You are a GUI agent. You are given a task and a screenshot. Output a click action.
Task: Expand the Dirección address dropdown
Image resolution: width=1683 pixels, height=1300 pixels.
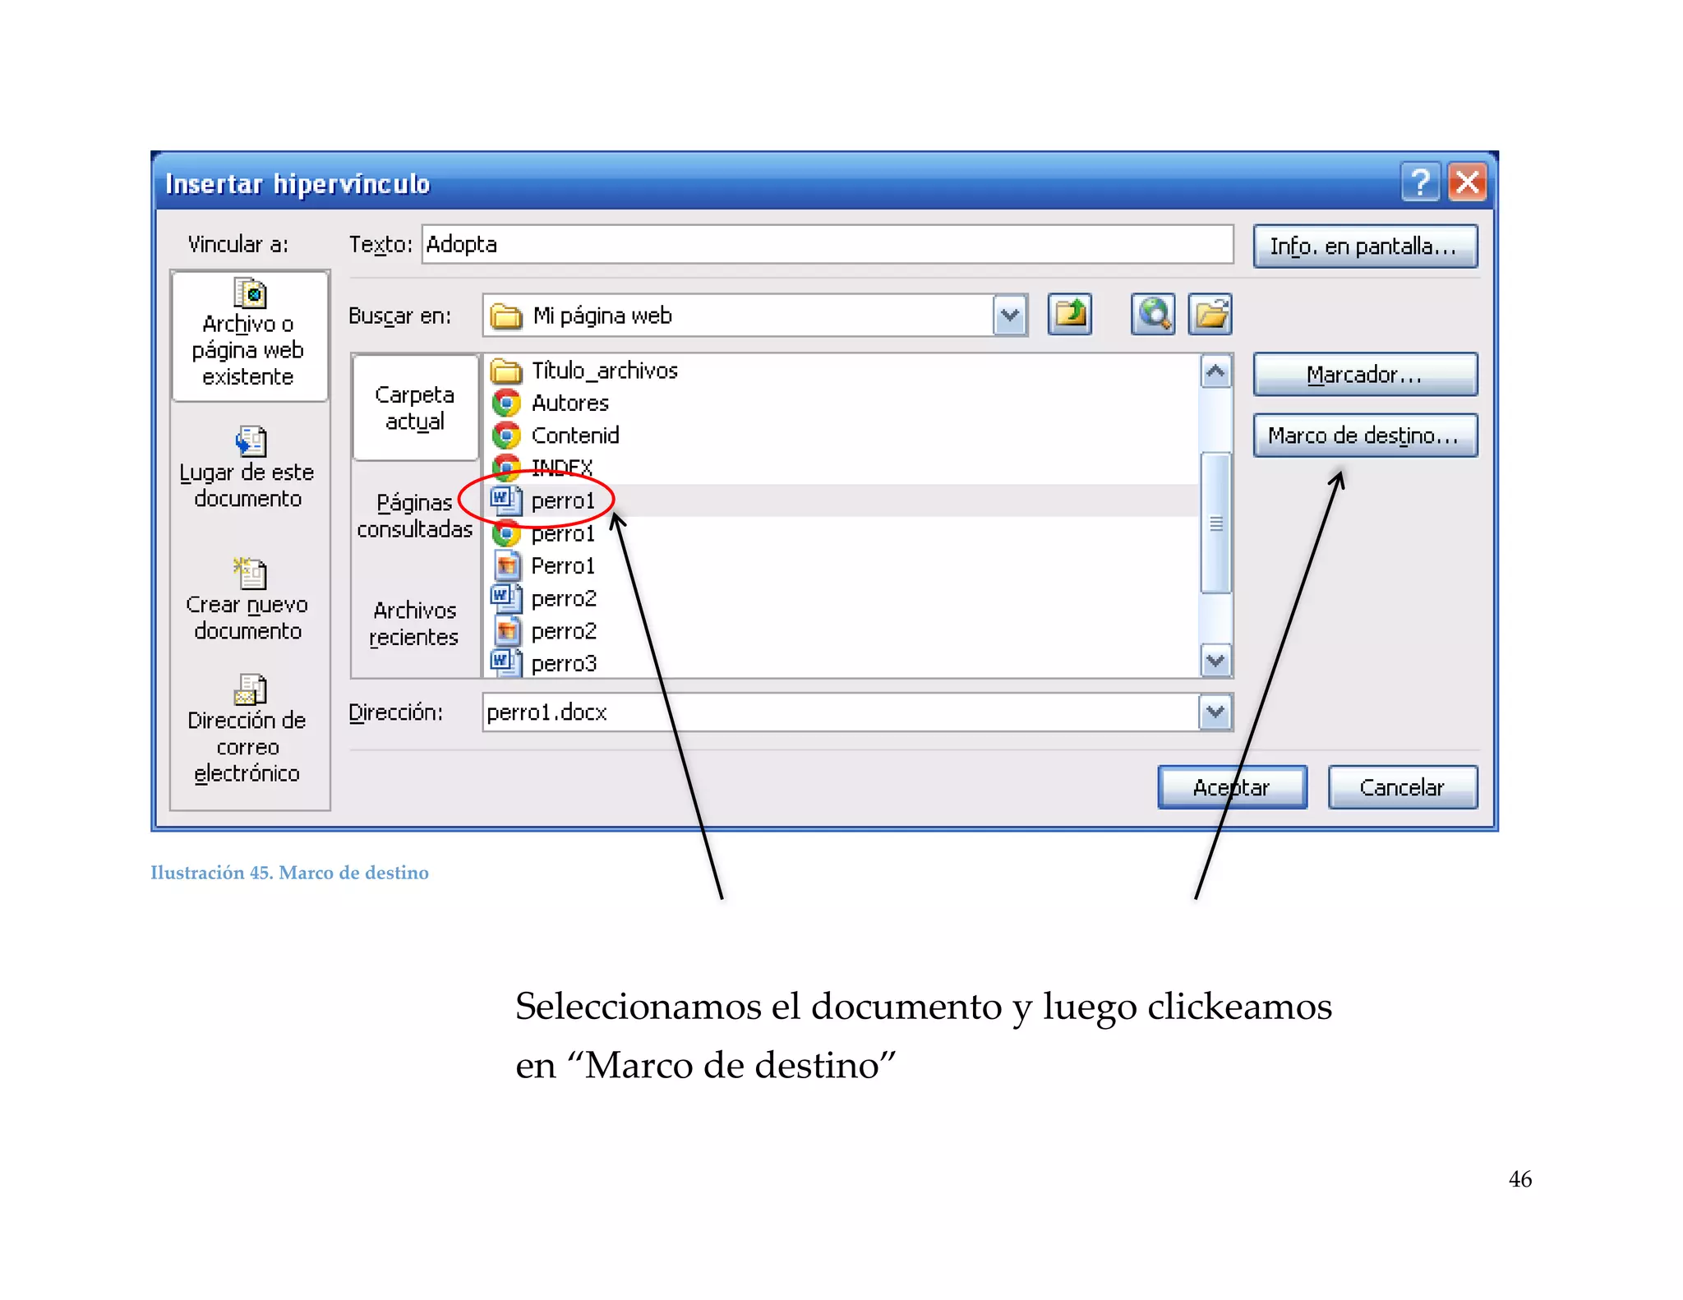[x=1215, y=712]
